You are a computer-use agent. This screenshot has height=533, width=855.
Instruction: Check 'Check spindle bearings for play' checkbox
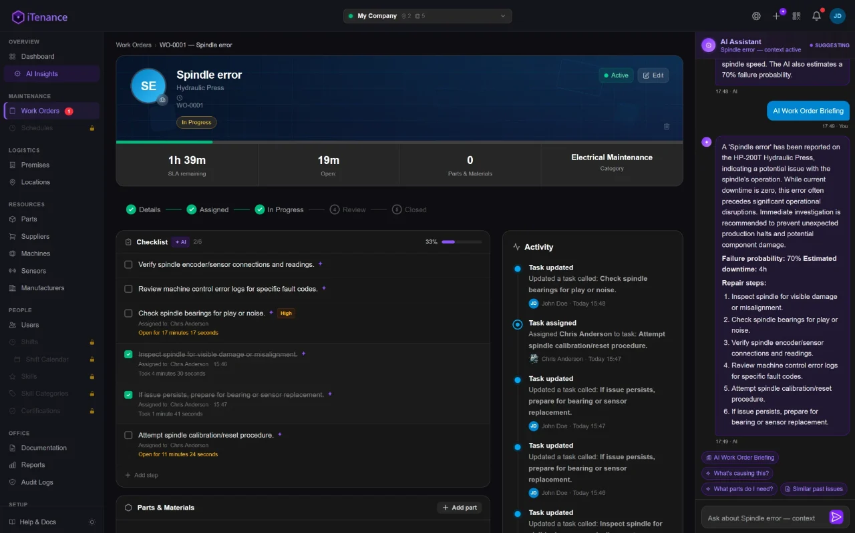click(x=128, y=313)
